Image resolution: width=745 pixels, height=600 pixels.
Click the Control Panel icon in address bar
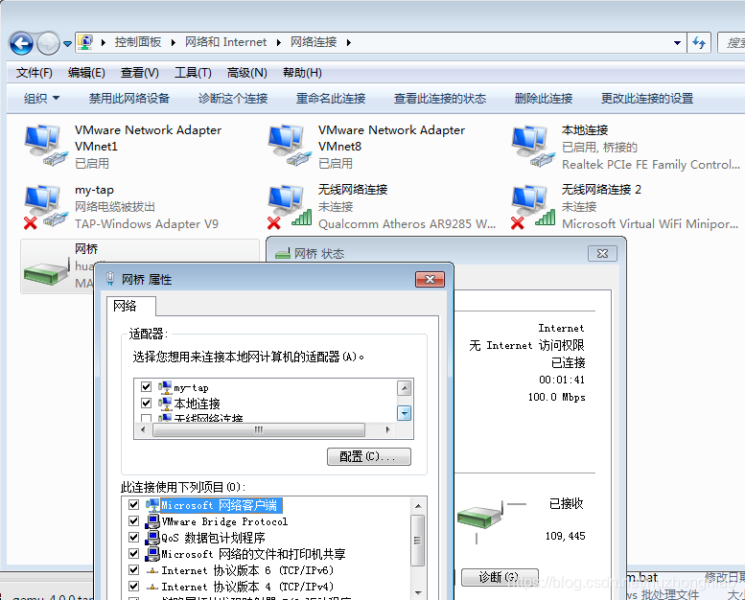click(85, 42)
